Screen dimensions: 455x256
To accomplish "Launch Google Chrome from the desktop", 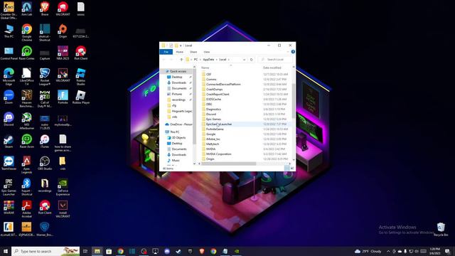I will click(x=27, y=33).
